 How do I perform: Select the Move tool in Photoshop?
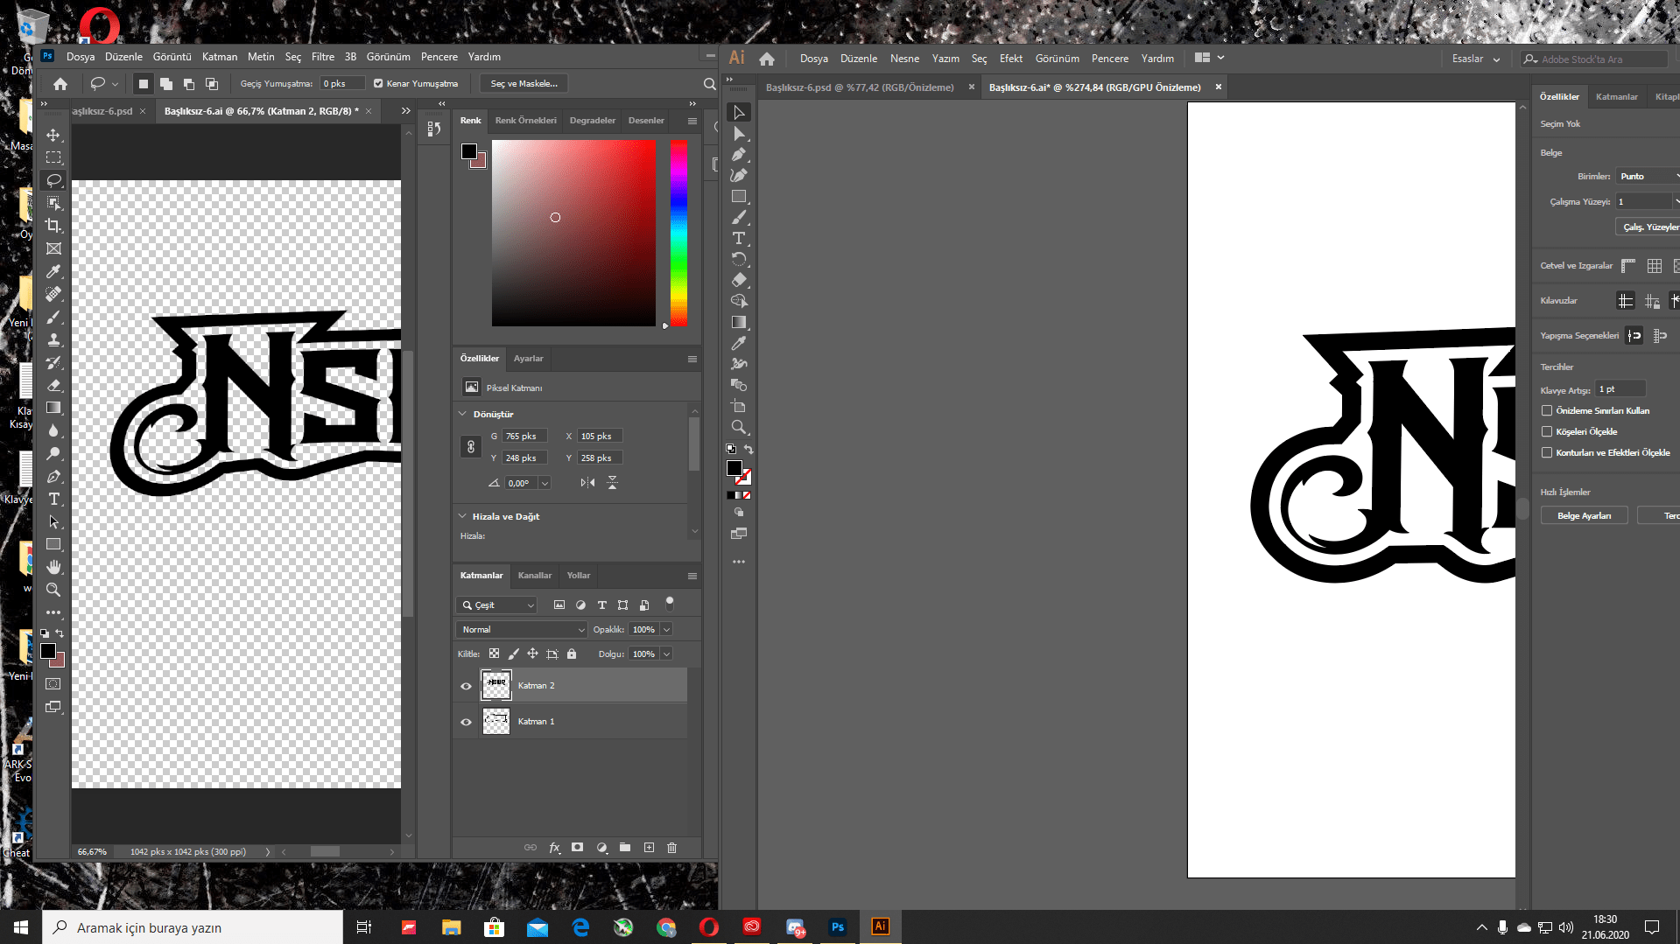tap(53, 135)
